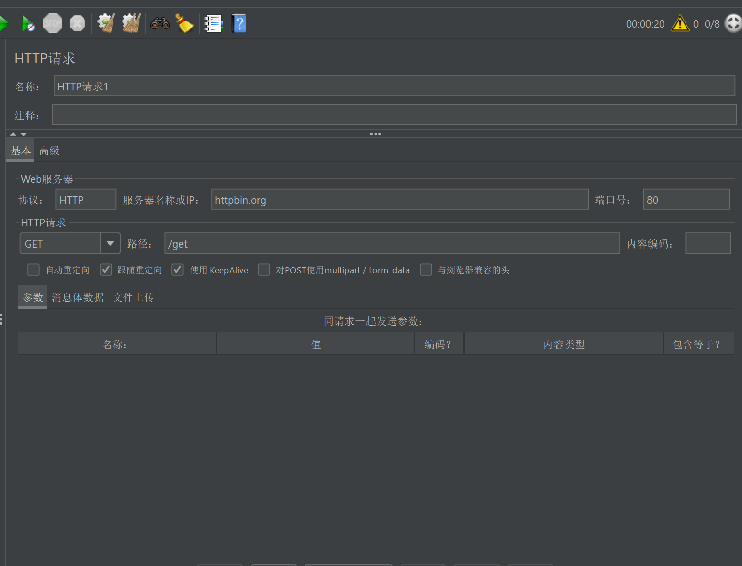
Task: Open the Function Helper list icon
Action: [213, 23]
